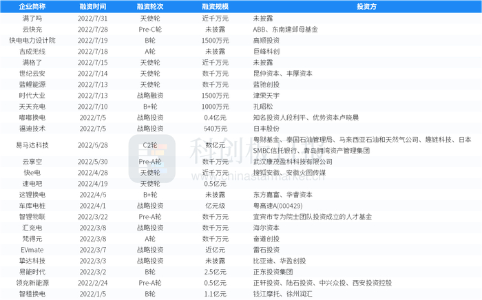
Task: Select the company name 时代大业
Action: [32, 96]
